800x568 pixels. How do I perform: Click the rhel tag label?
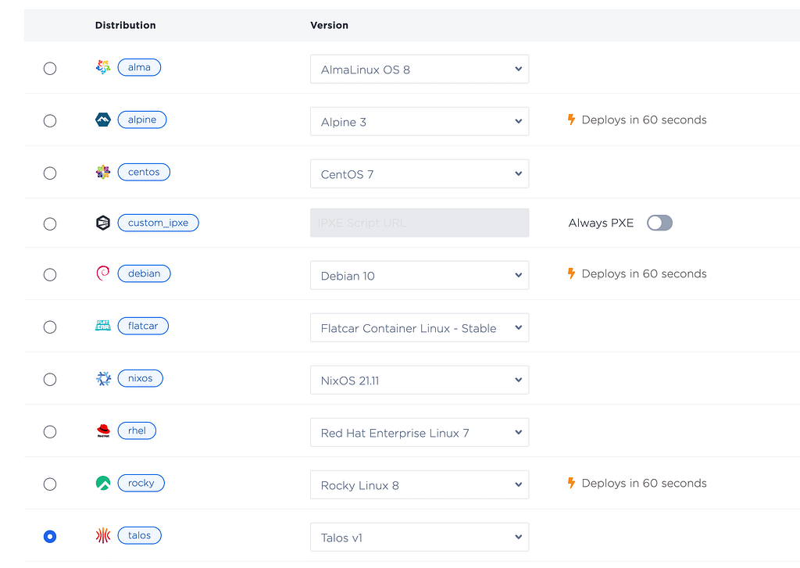tap(137, 430)
